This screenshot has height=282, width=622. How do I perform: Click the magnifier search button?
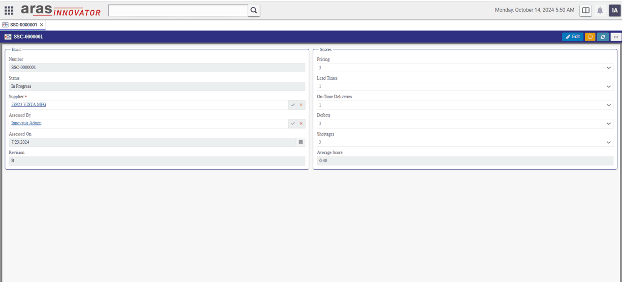(x=254, y=10)
